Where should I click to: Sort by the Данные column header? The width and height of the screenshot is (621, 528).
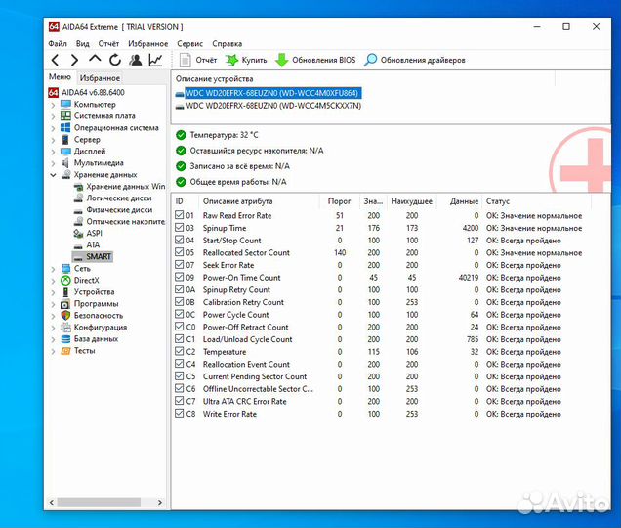click(460, 202)
